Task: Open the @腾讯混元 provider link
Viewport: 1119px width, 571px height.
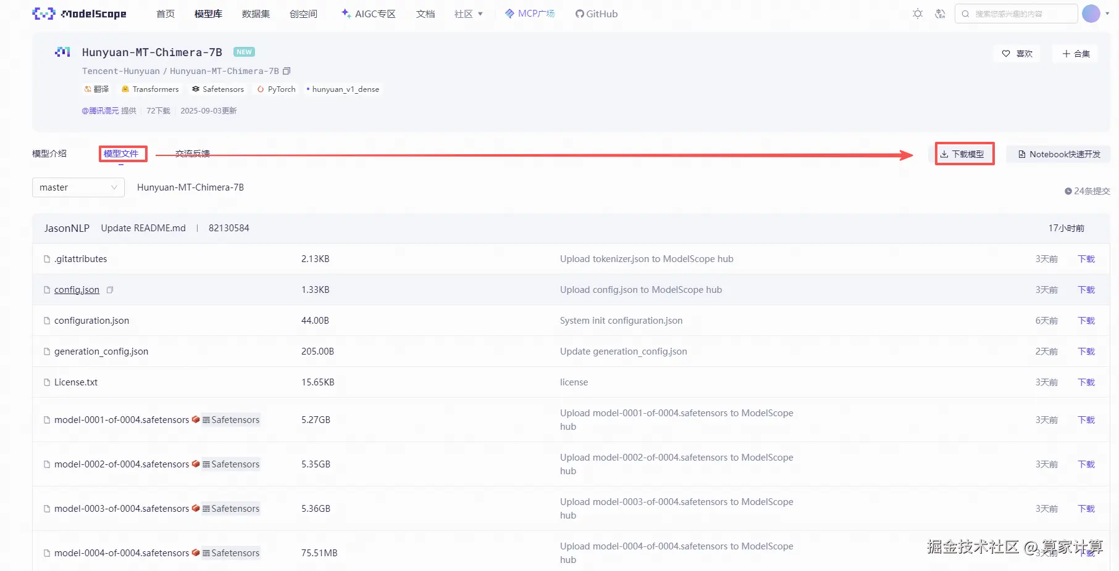Action: pyautogui.click(x=100, y=111)
